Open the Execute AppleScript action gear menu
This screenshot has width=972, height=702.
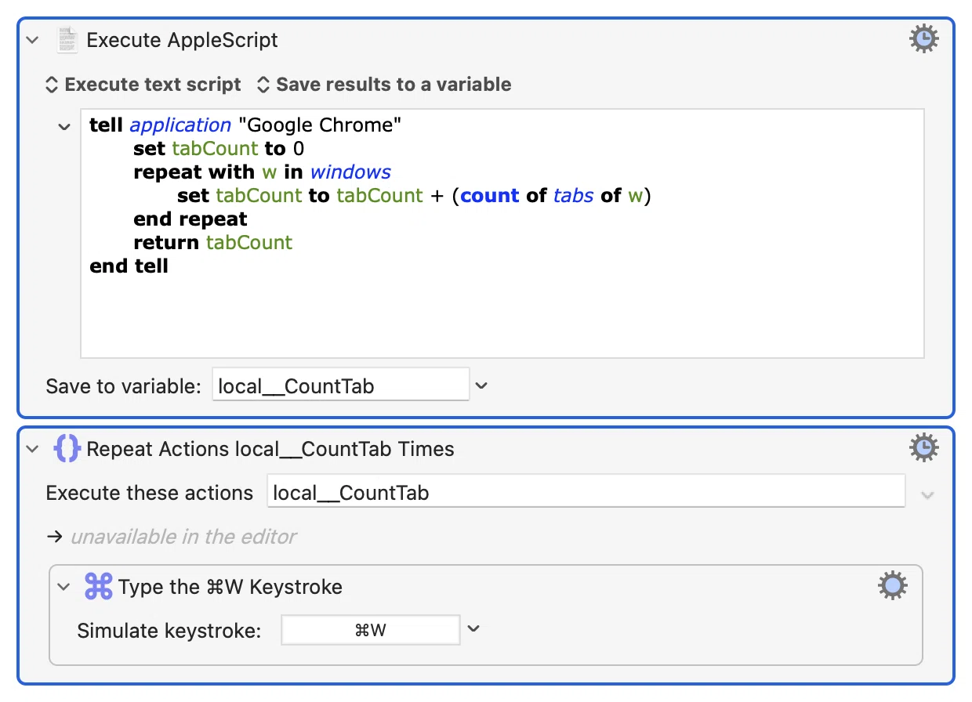[x=924, y=39]
